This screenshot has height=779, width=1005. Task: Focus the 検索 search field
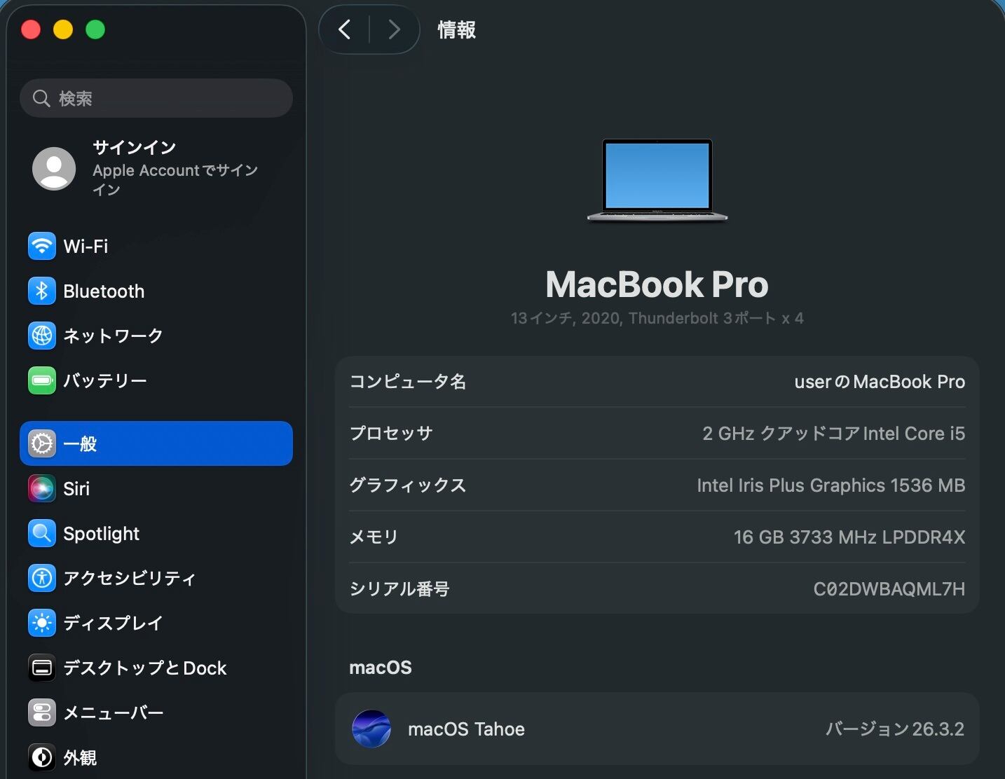tap(156, 98)
